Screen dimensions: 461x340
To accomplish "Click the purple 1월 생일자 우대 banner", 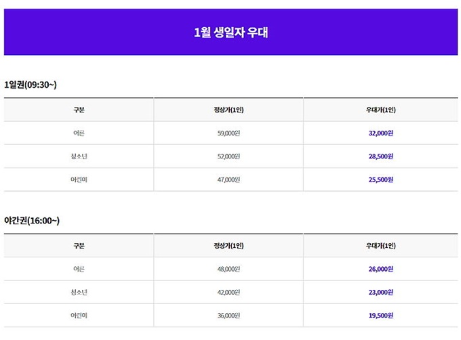I will click(230, 32).
